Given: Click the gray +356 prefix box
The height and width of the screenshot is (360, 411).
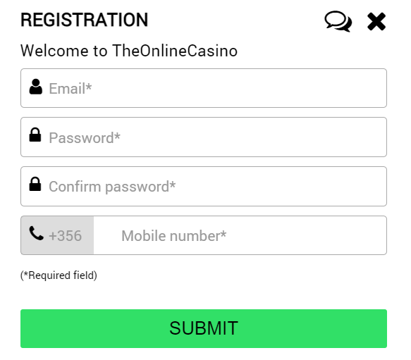Looking at the screenshot, I should pyautogui.click(x=57, y=235).
